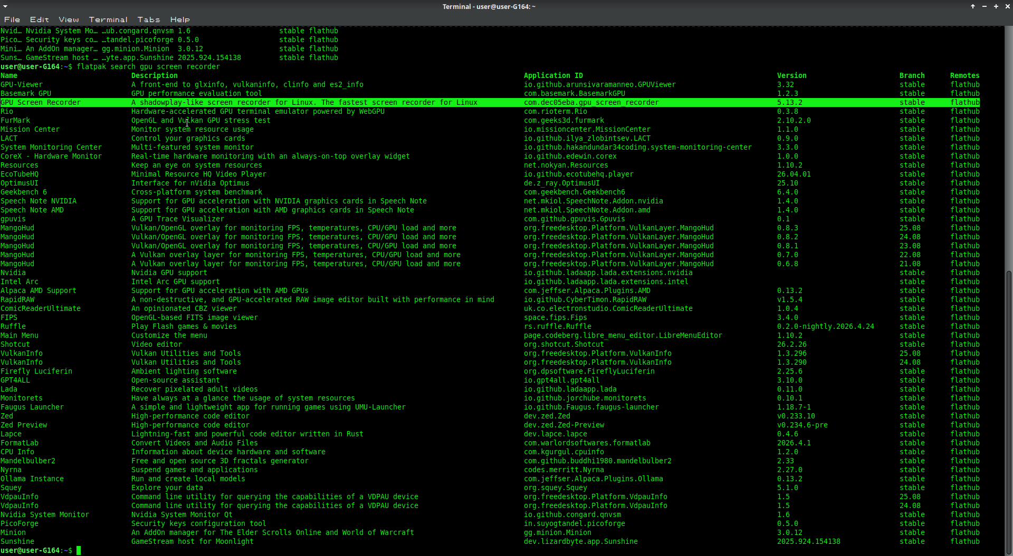The height and width of the screenshot is (556, 1013).
Task: Open the window menu arrow in title bar
Action: point(5,6)
